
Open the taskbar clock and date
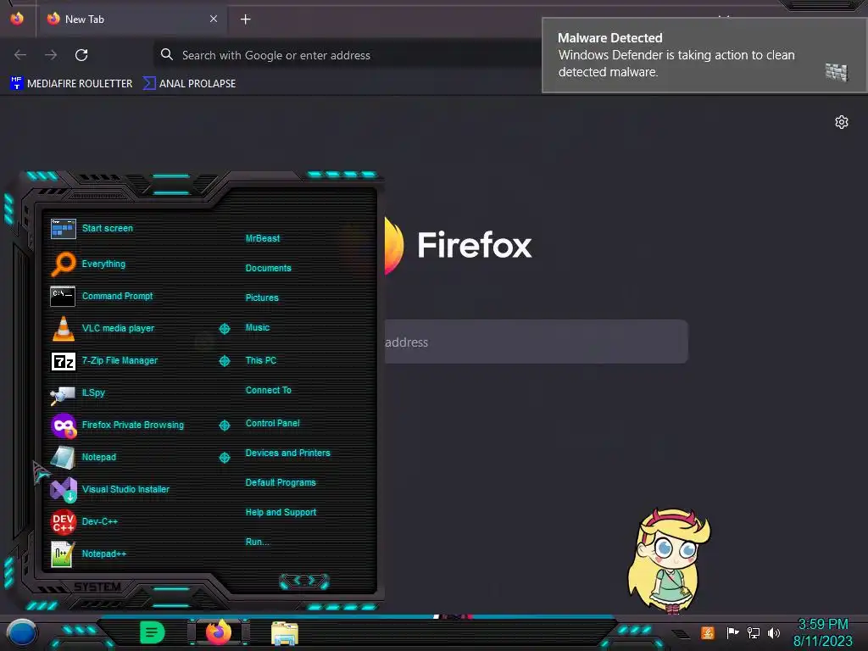pos(822,632)
